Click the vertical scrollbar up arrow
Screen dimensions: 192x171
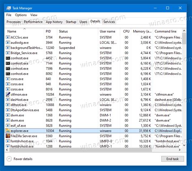pyautogui.click(x=184, y=31)
